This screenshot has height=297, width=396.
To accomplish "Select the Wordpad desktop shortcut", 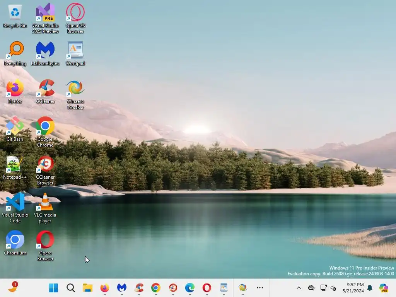I will click(75, 54).
